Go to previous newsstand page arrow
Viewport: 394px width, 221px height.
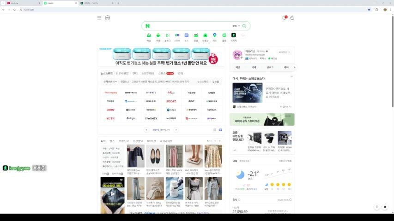pyautogui.click(x=146, y=130)
